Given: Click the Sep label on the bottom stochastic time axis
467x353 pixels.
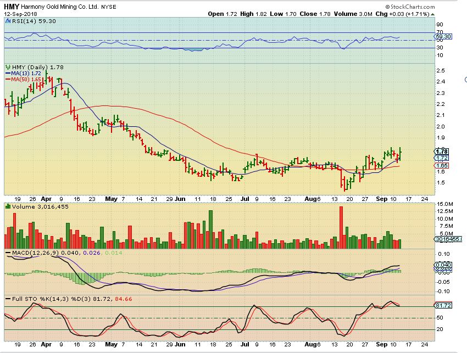Looking at the screenshot, I should (382, 344).
